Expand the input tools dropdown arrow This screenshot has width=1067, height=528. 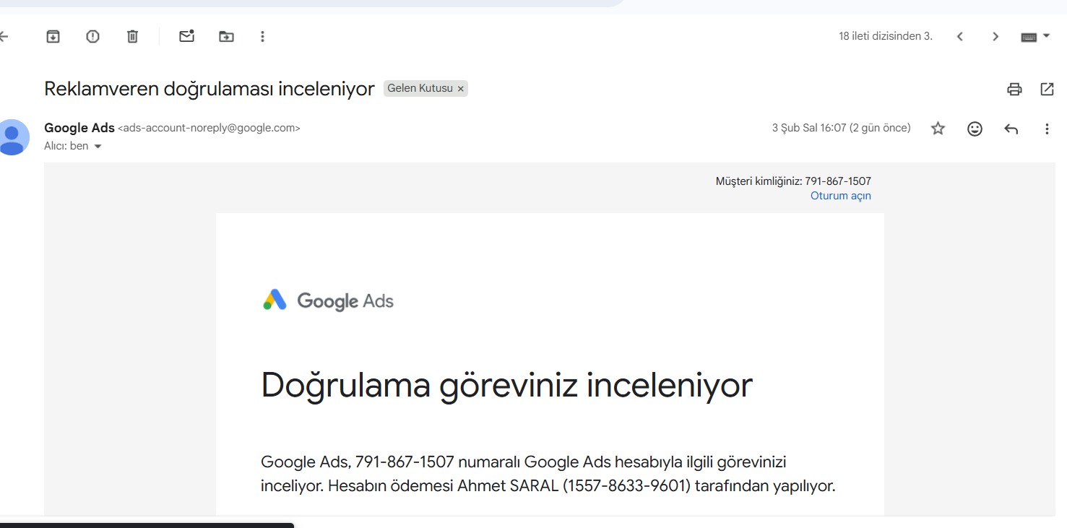click(x=1046, y=35)
